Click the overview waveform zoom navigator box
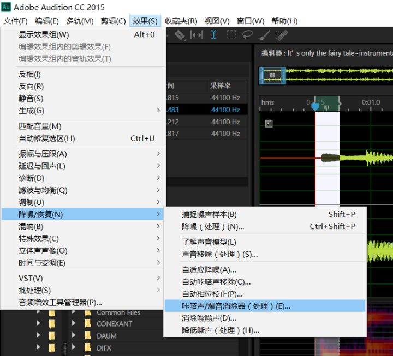The height and width of the screenshot is (356, 393). click(272, 75)
